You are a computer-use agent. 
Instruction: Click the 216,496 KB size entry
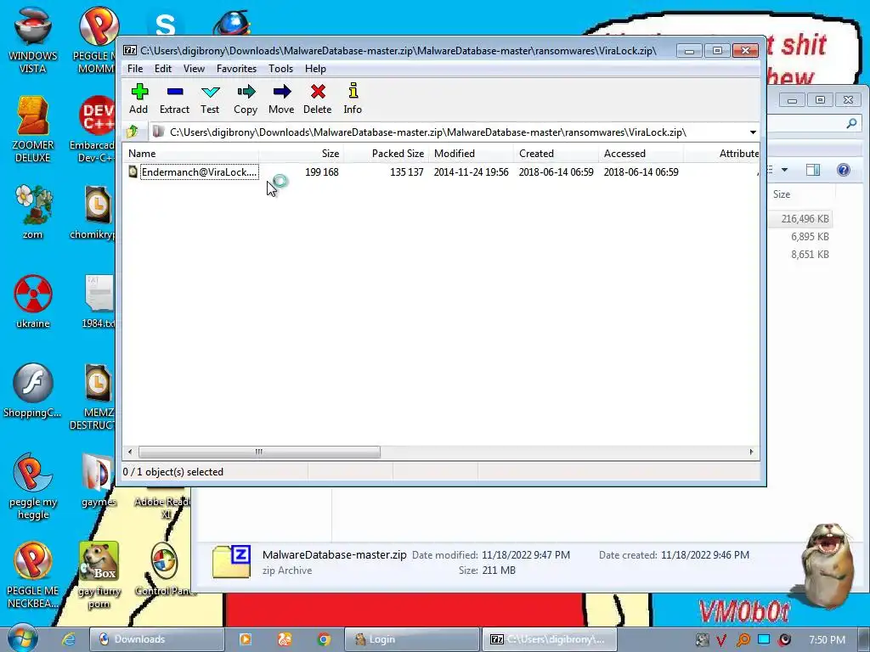click(805, 219)
